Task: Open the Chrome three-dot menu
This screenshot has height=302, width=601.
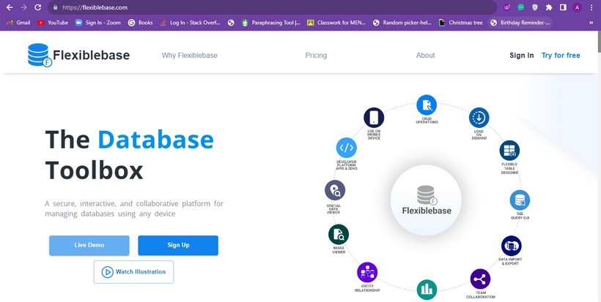Action: (x=591, y=7)
